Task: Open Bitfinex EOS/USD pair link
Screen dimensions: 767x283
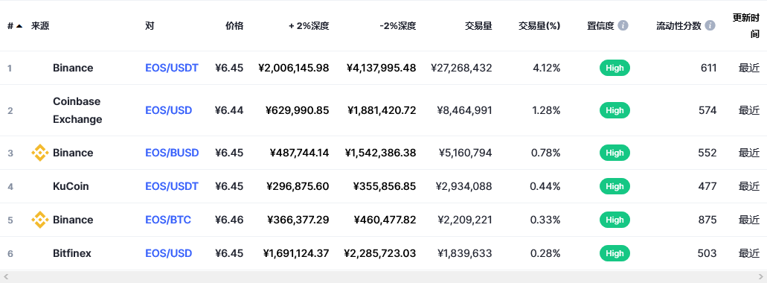Action: (x=168, y=253)
